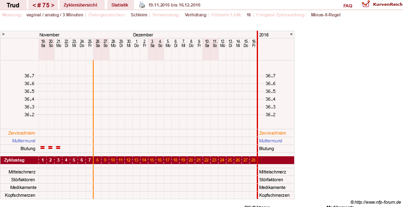
Task: Click the date range 19.11.2016 bis 16.12.2016
Action: (174, 5)
